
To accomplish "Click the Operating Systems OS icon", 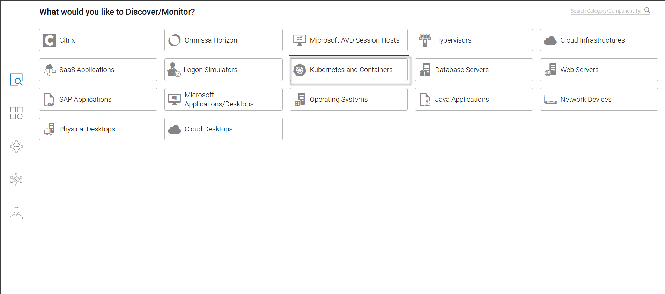I will (x=300, y=99).
